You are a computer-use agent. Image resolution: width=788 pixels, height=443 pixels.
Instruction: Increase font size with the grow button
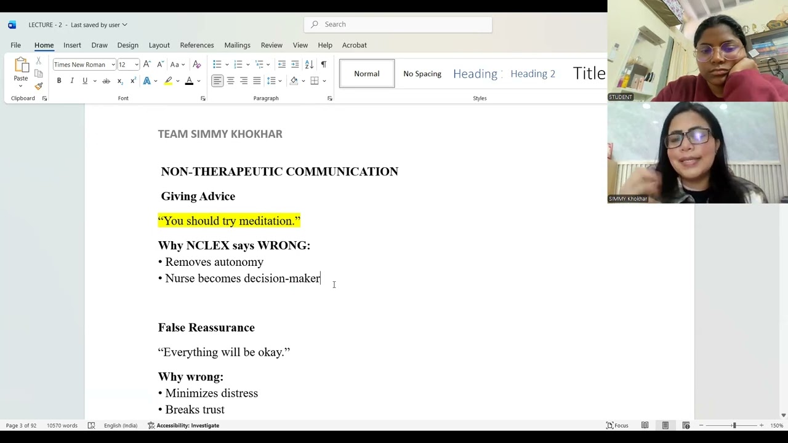147,64
